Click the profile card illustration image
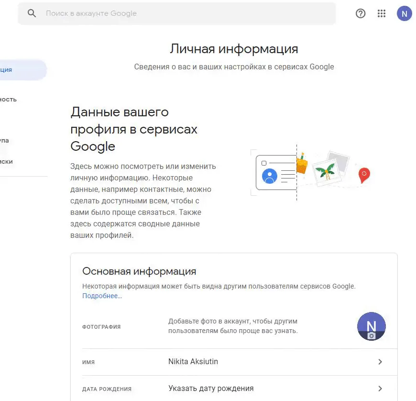 point(310,173)
